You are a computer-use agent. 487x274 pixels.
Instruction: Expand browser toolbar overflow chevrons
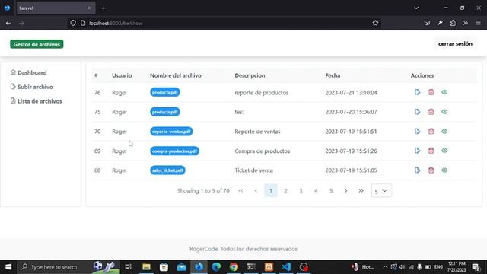[465, 23]
